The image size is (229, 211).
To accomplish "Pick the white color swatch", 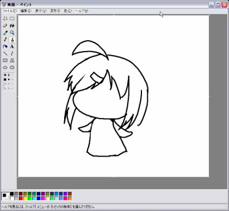I will [x=12, y=198].
